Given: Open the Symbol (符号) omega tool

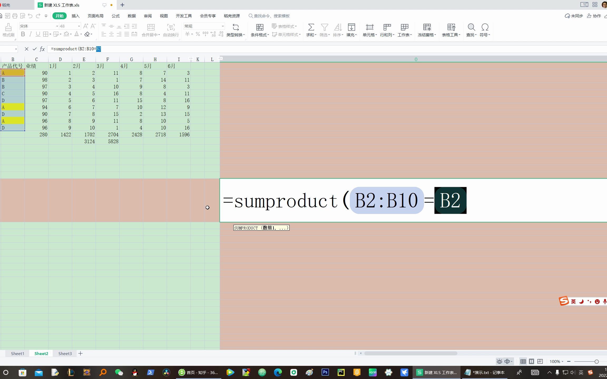Looking at the screenshot, I should (485, 27).
